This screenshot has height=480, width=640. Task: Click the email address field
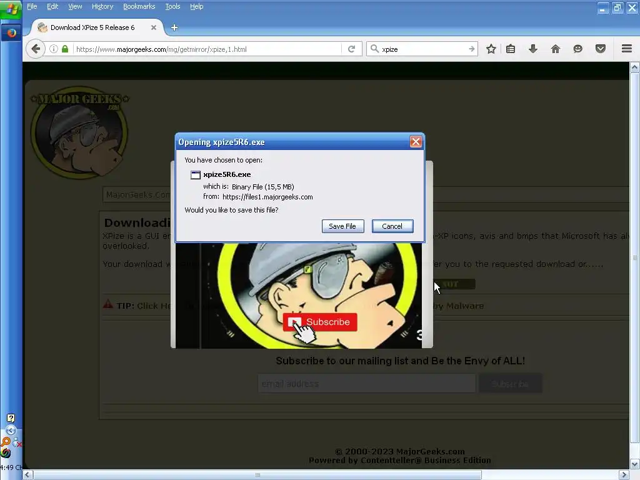366,384
